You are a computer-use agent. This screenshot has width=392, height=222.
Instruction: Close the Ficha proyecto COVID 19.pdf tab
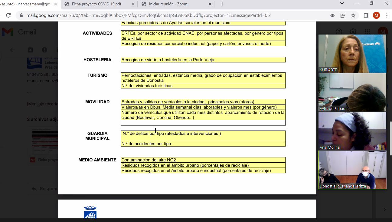click(x=133, y=4)
